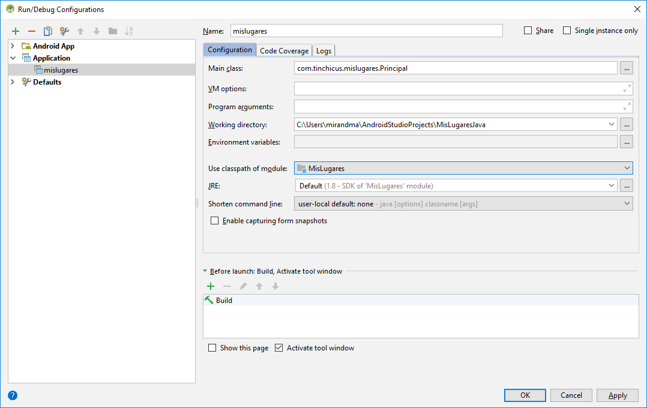
Task: Toggle the Single instance only checkbox
Action: coord(567,31)
